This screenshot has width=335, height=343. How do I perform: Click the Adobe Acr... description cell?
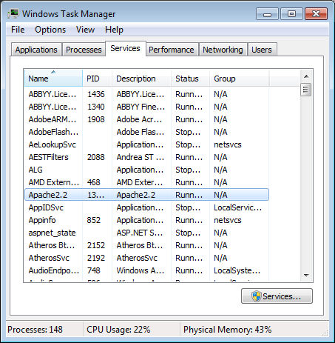point(139,119)
